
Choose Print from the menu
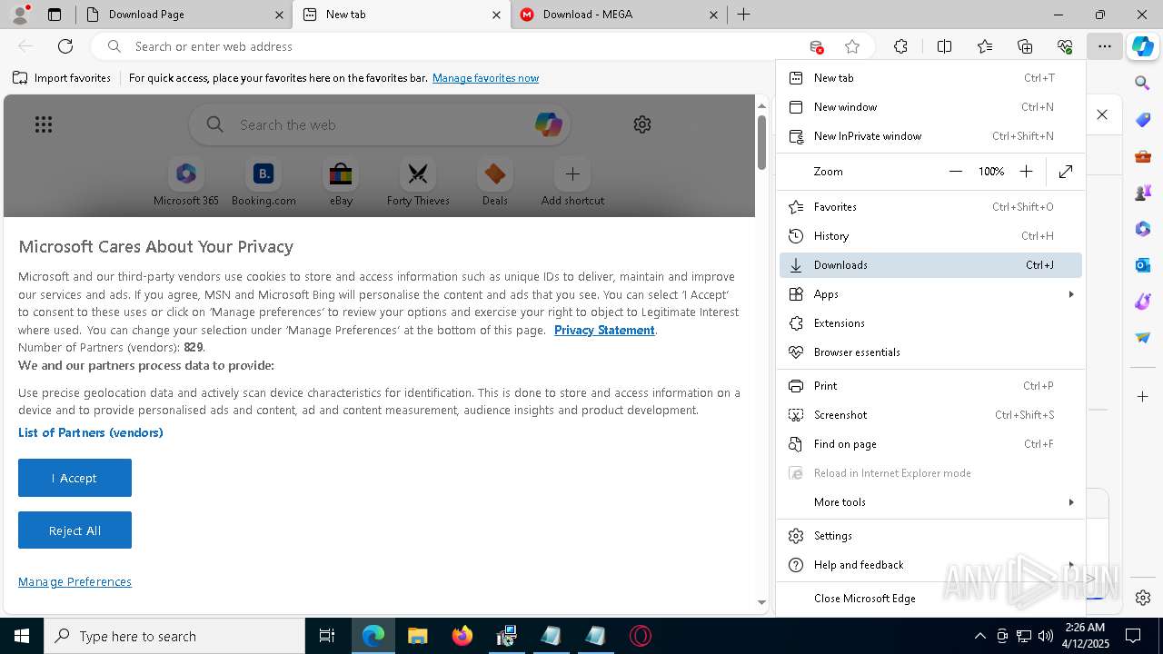930,386
